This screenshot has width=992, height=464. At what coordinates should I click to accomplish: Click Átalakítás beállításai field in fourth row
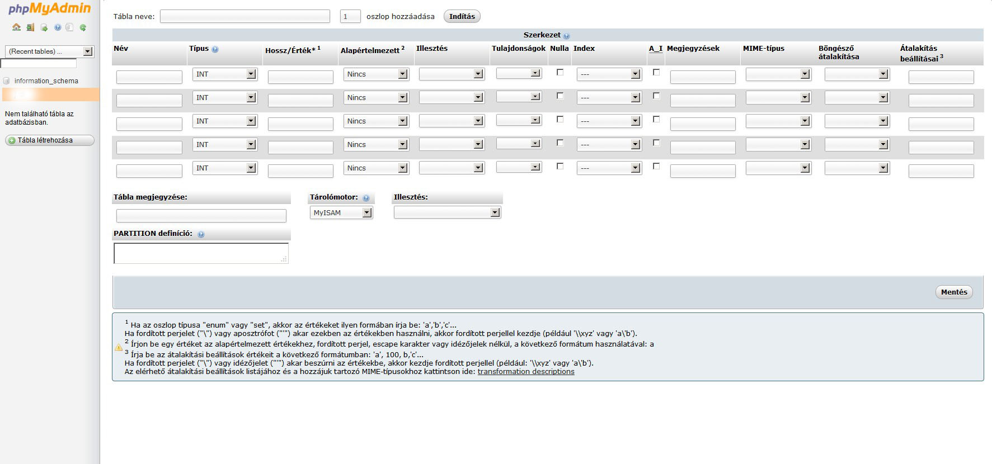pos(941,147)
